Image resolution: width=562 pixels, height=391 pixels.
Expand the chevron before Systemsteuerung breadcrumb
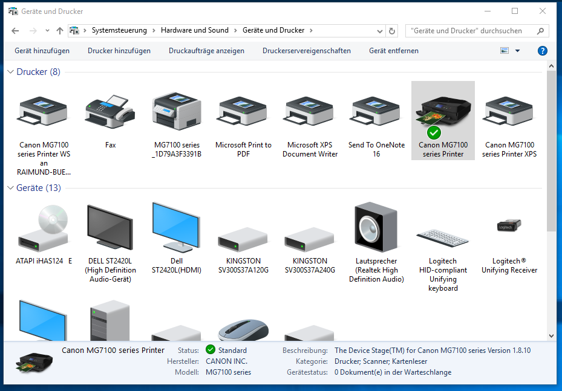85,30
